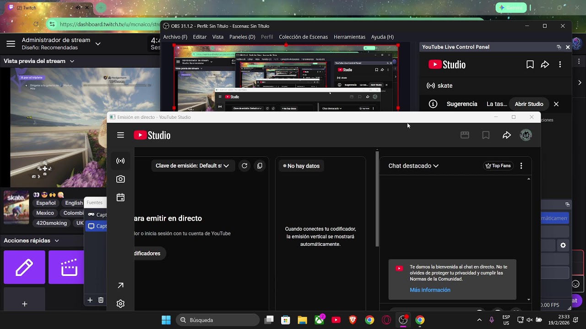Image resolution: width=586 pixels, height=329 pixels.
Task: Click the external link arrow in Studio sidebar
Action: point(120,286)
